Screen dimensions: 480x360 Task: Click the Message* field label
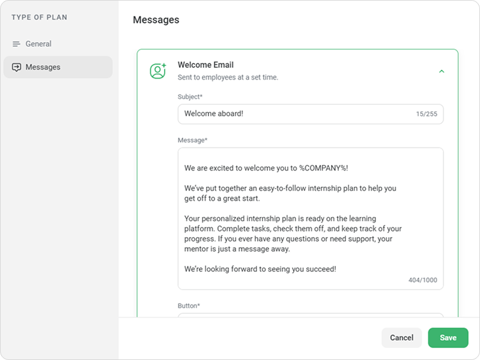pos(193,140)
